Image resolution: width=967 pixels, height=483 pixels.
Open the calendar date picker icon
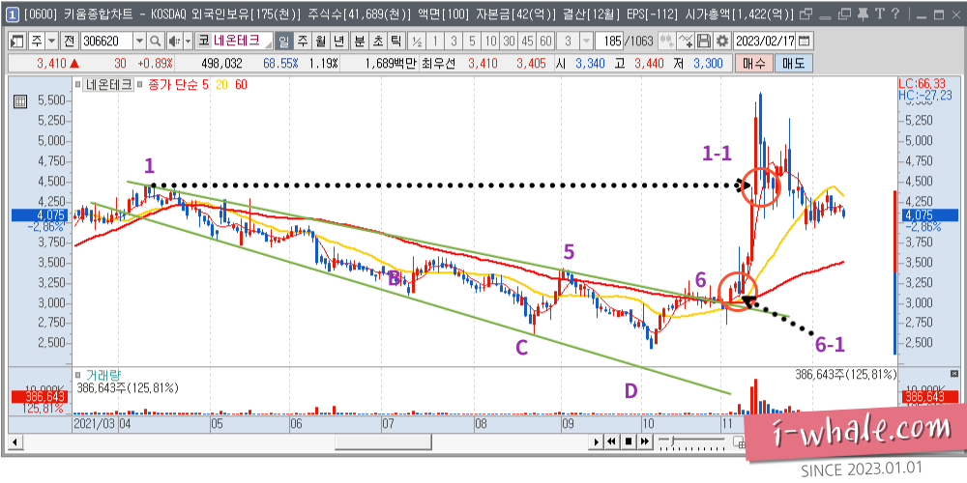[x=804, y=42]
